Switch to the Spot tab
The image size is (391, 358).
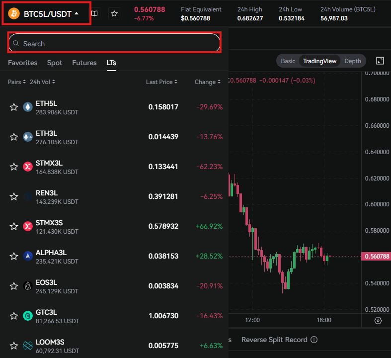click(x=55, y=63)
